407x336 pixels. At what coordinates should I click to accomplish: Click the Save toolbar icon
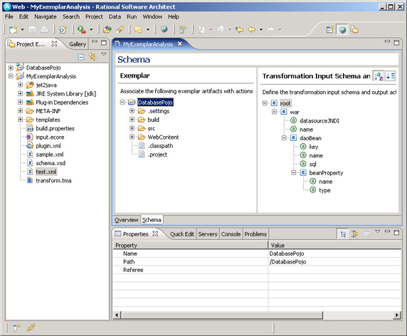coord(32,30)
